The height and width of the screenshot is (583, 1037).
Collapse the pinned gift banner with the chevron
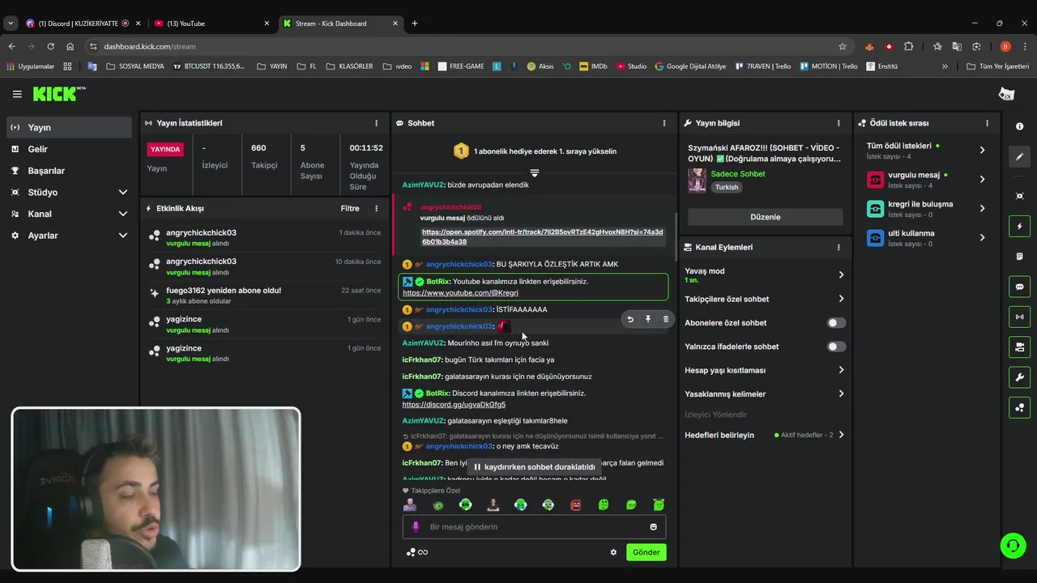534,173
